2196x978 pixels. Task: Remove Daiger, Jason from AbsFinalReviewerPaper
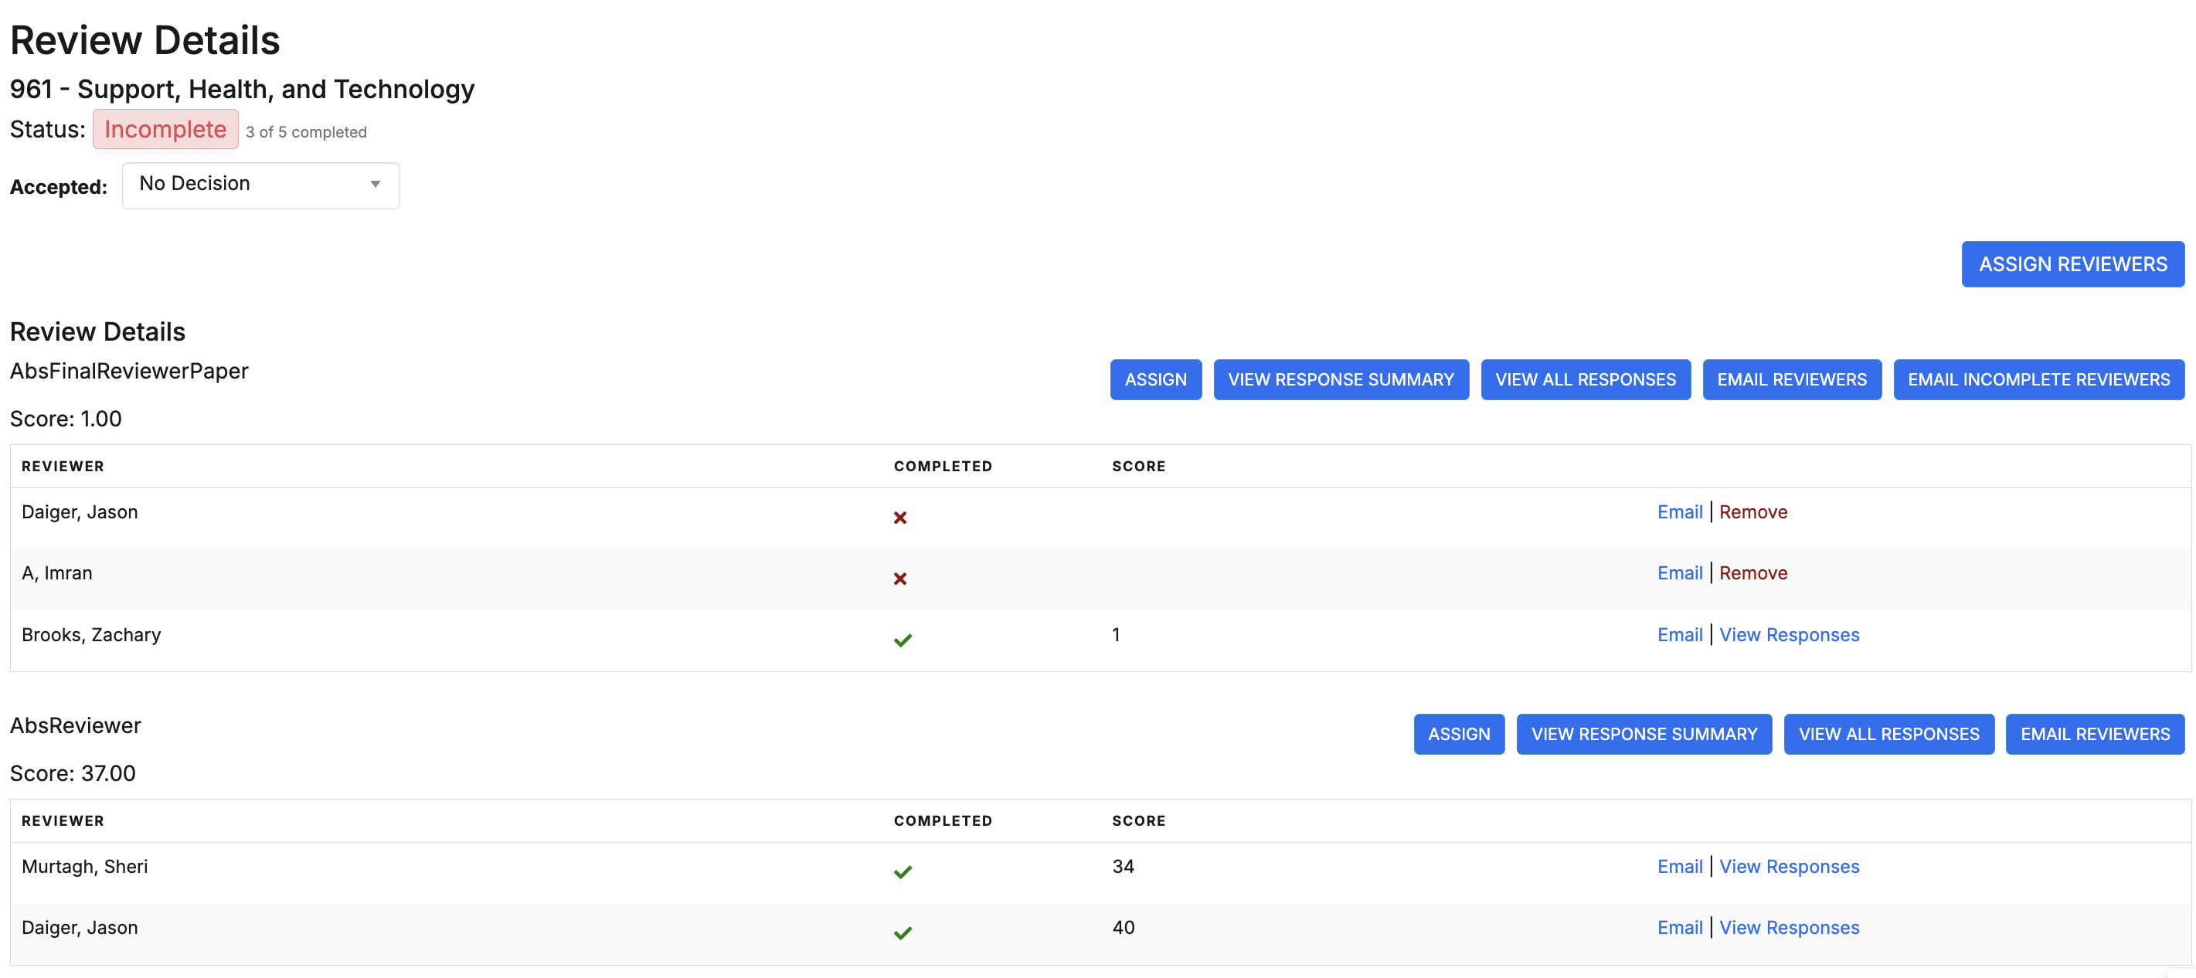(1752, 512)
